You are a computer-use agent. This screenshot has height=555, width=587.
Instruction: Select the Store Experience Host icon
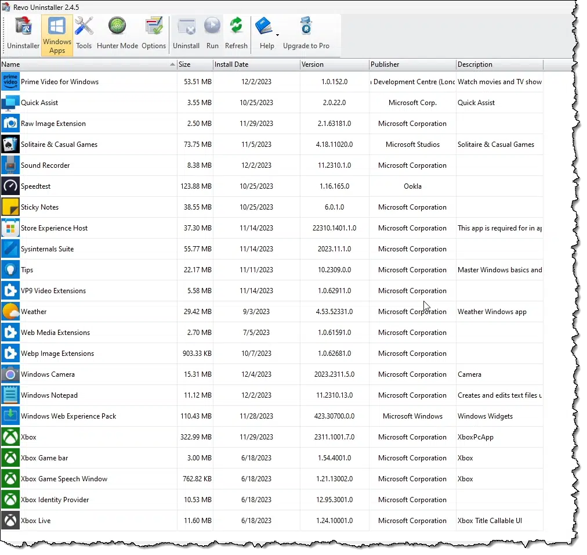[10, 228]
